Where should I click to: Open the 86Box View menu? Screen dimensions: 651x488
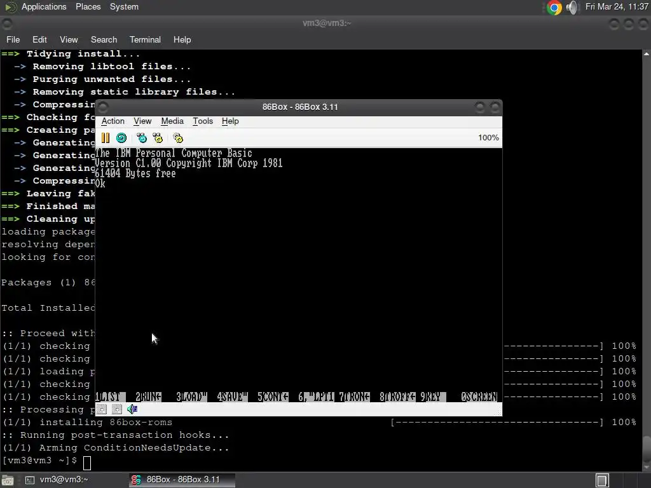tap(142, 121)
